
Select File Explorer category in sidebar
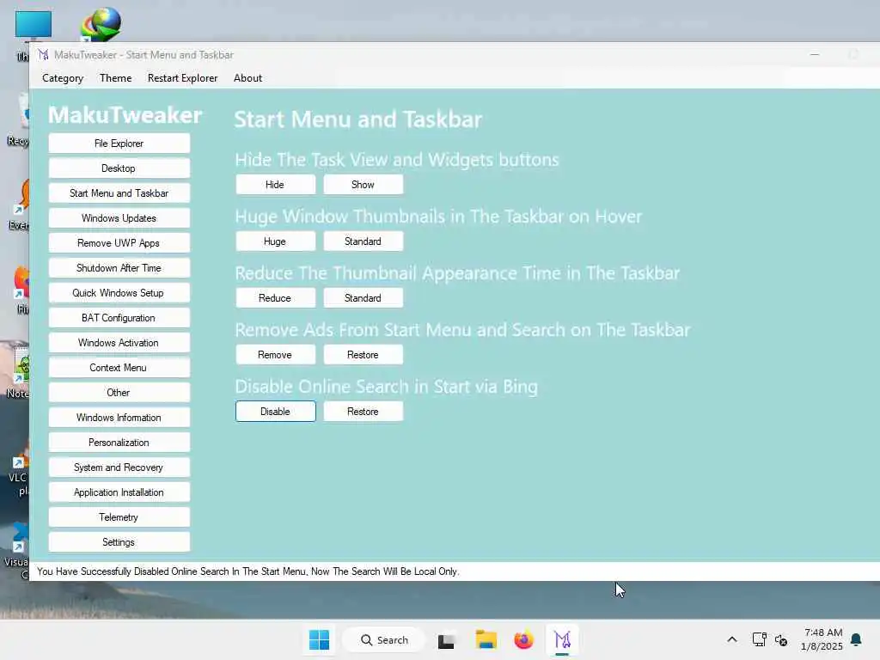(119, 144)
